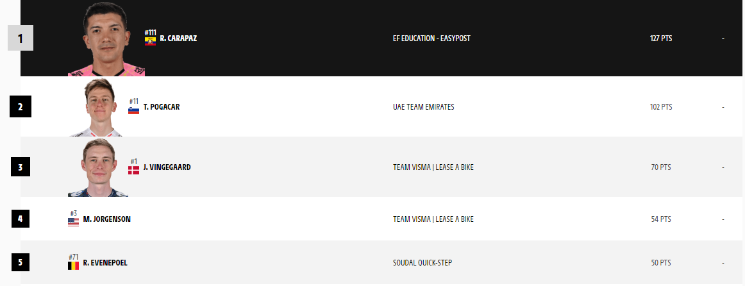
Task: Open R. Carapaz rider profile link
Action: (178, 38)
